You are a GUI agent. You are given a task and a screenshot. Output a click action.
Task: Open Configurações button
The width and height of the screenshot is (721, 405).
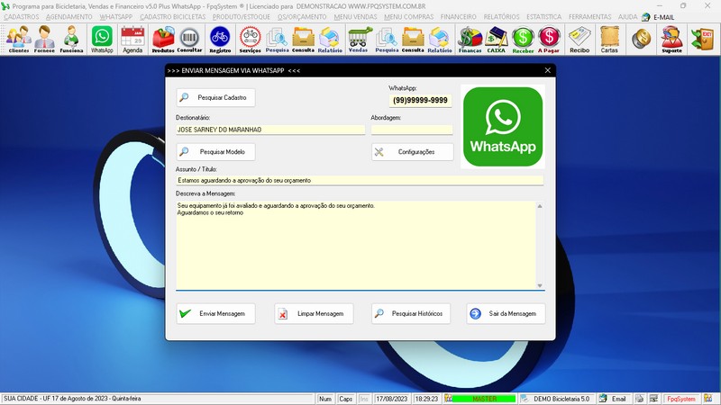(413, 151)
